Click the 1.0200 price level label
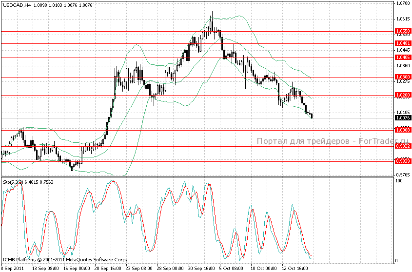Viewport: 412px width, 272px height. (x=403, y=95)
